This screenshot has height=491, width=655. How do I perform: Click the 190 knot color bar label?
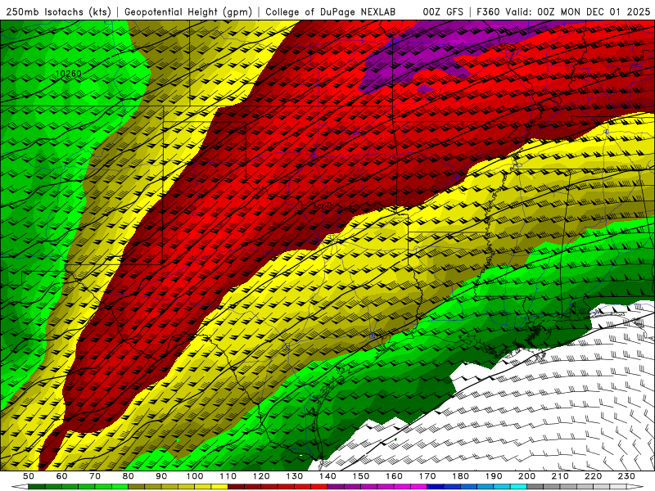tap(494, 476)
